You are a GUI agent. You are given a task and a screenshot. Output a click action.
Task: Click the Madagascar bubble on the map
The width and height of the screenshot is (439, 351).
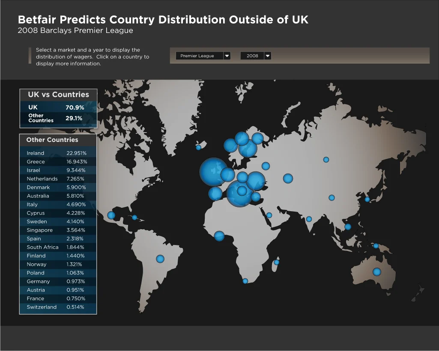(277, 262)
